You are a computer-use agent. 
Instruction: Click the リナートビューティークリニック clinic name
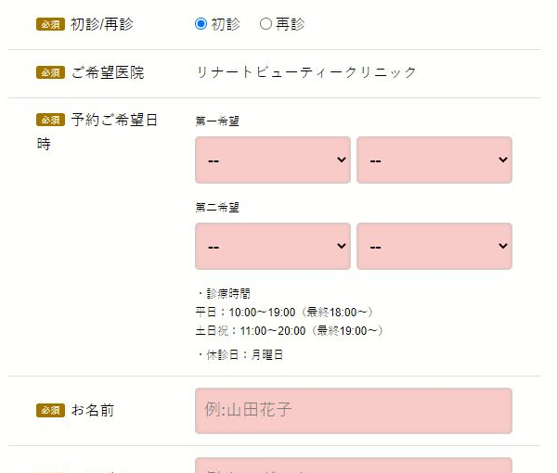(x=306, y=72)
